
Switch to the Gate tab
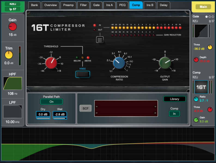click(96, 5)
